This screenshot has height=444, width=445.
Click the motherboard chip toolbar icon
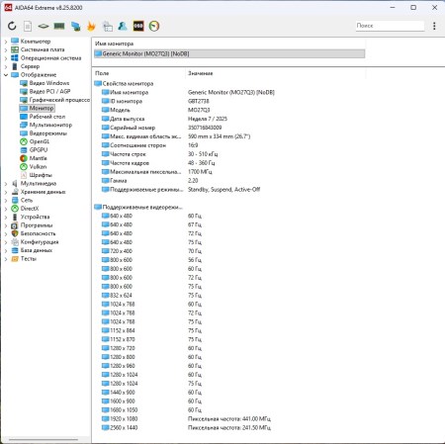[x=44, y=26]
